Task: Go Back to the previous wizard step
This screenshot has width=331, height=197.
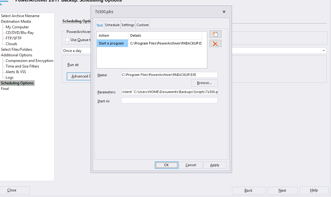Action: pos(249,190)
